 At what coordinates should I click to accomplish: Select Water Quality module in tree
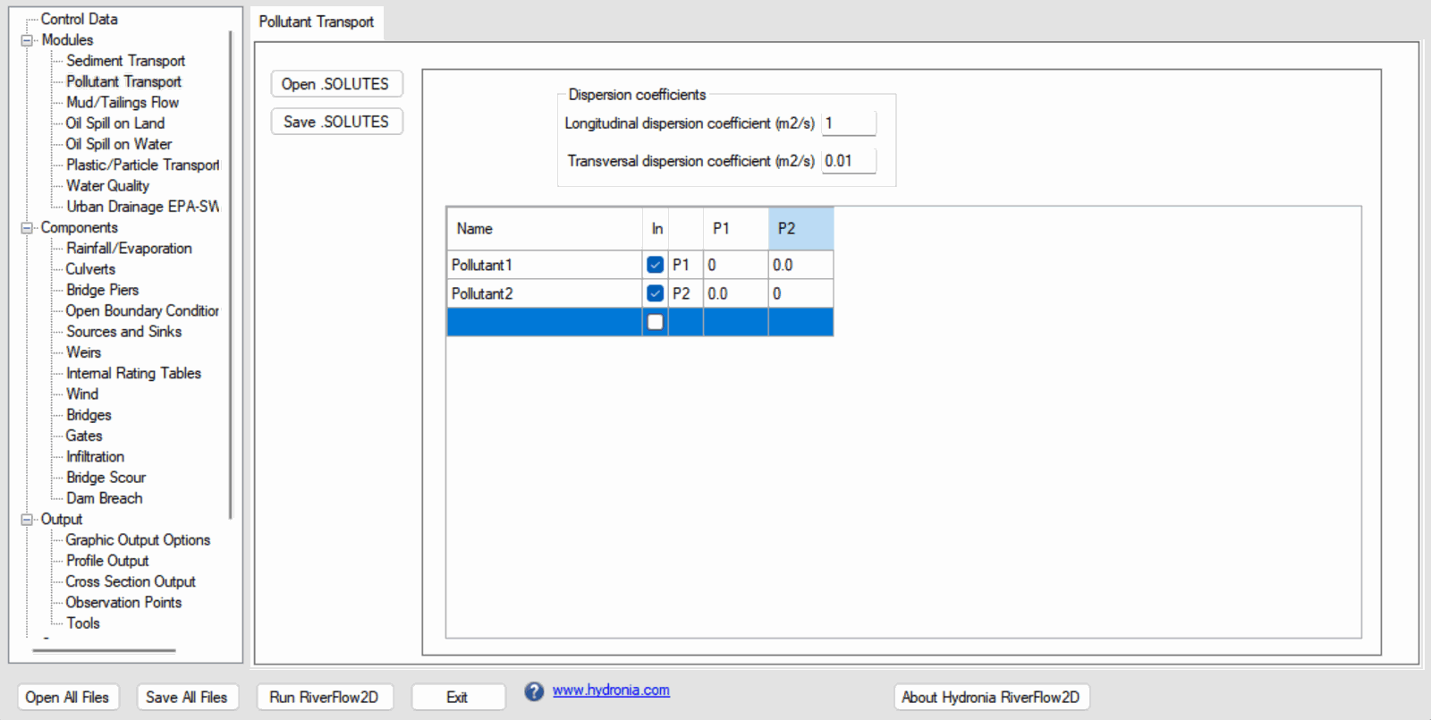click(107, 186)
